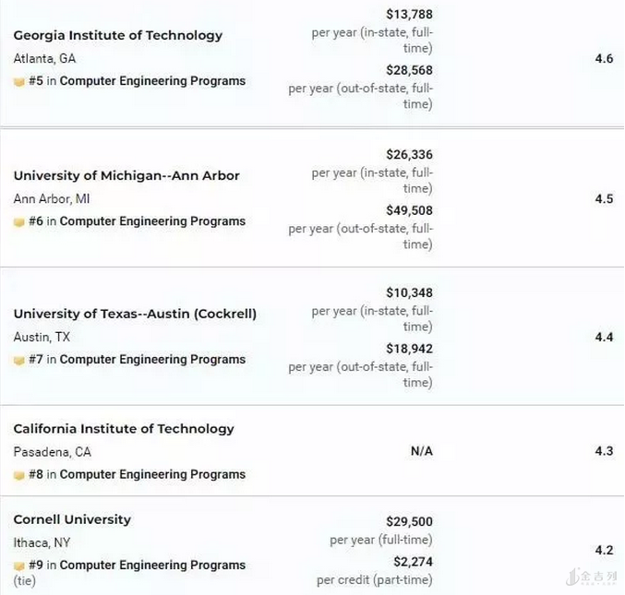Click the N/A tuition value for Caltech
625x595 pixels.
(x=421, y=451)
